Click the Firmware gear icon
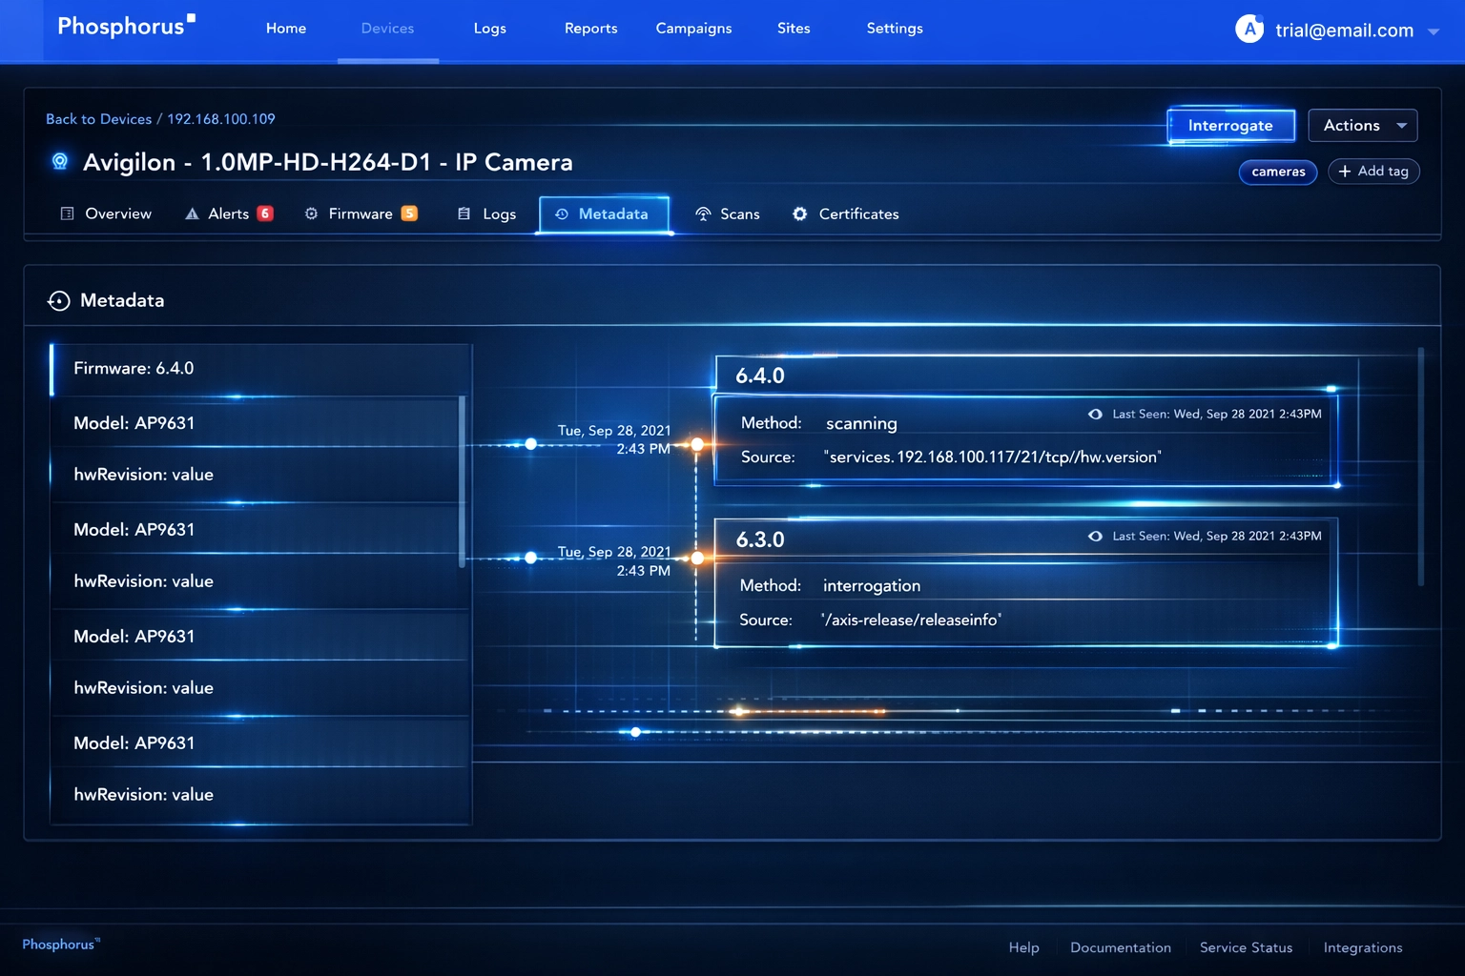The image size is (1465, 976). [311, 213]
